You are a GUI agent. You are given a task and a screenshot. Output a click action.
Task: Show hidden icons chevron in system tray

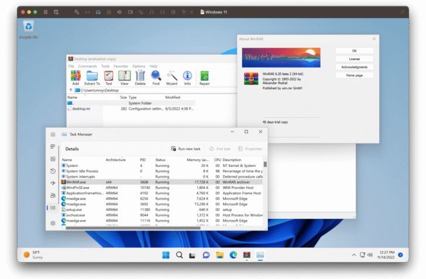tap(354, 255)
